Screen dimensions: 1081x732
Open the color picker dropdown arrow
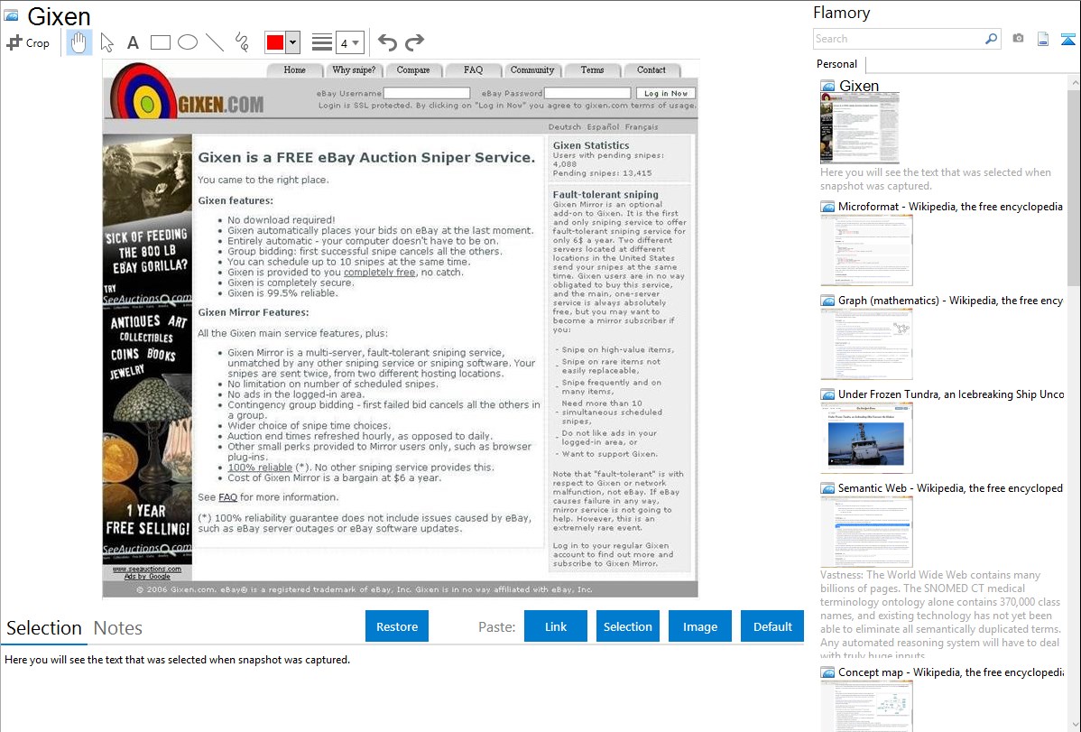(x=293, y=42)
